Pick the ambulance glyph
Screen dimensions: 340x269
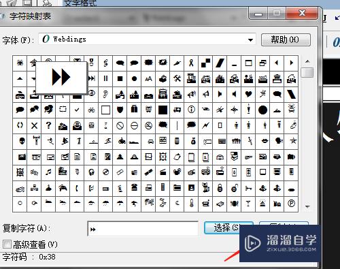177,110
